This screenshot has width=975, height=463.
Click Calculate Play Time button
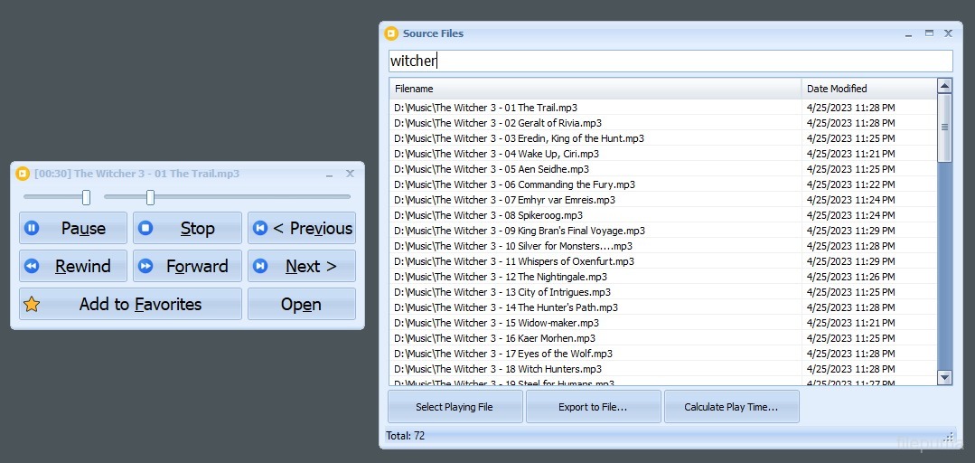tap(731, 407)
